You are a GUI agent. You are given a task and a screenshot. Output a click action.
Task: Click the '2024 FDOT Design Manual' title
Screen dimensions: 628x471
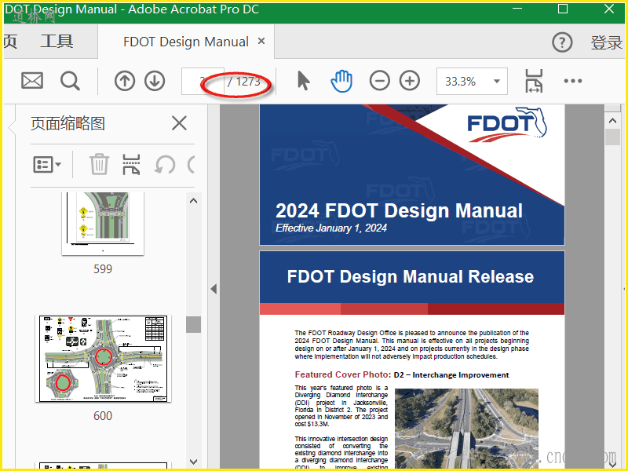399,210
